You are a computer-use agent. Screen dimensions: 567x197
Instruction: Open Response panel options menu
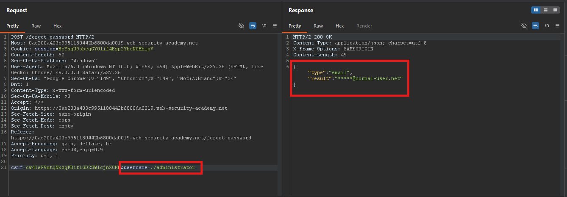(x=557, y=26)
